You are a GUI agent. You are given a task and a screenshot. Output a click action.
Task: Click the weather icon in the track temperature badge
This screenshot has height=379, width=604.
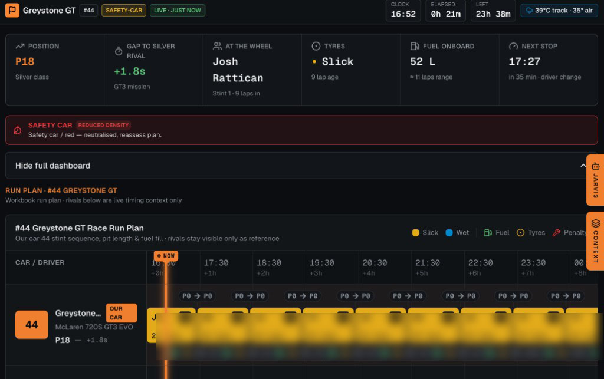tap(529, 11)
